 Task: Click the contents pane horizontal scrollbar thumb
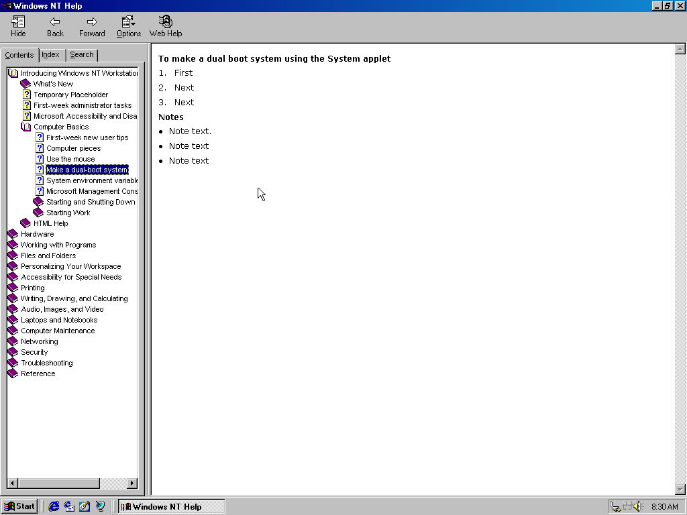[59, 483]
